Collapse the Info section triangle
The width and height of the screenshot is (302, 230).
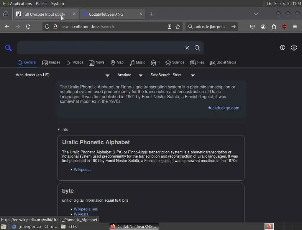pyautogui.click(x=59, y=129)
